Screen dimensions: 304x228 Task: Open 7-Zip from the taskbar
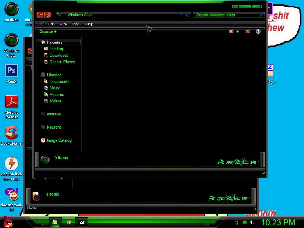(x=82, y=222)
